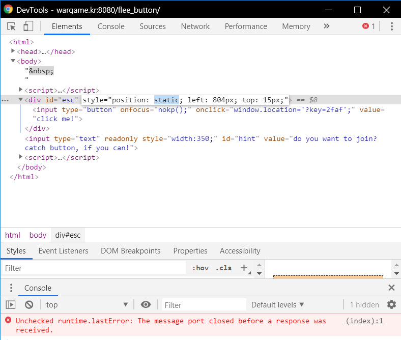Click html in the breadcrumb bar
401x340 pixels.
click(x=13, y=235)
